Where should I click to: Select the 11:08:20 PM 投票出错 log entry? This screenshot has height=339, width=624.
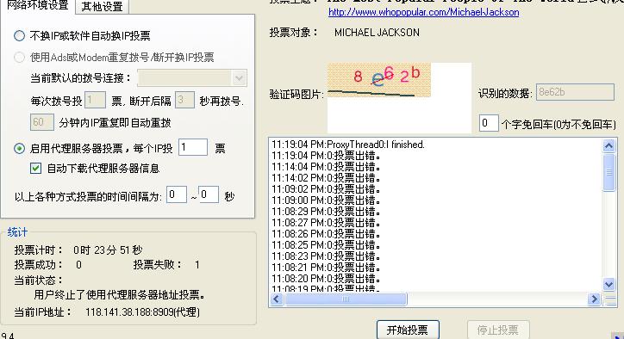[326, 278]
